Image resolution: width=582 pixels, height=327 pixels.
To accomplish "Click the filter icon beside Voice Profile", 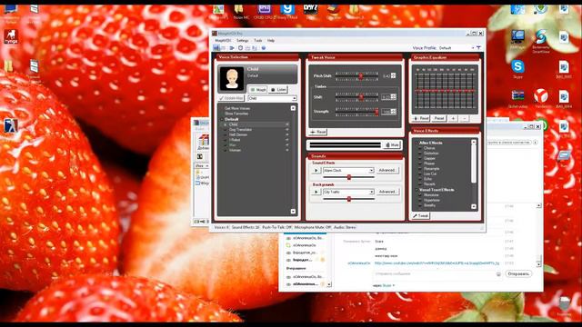I will pyautogui.click(x=478, y=48).
